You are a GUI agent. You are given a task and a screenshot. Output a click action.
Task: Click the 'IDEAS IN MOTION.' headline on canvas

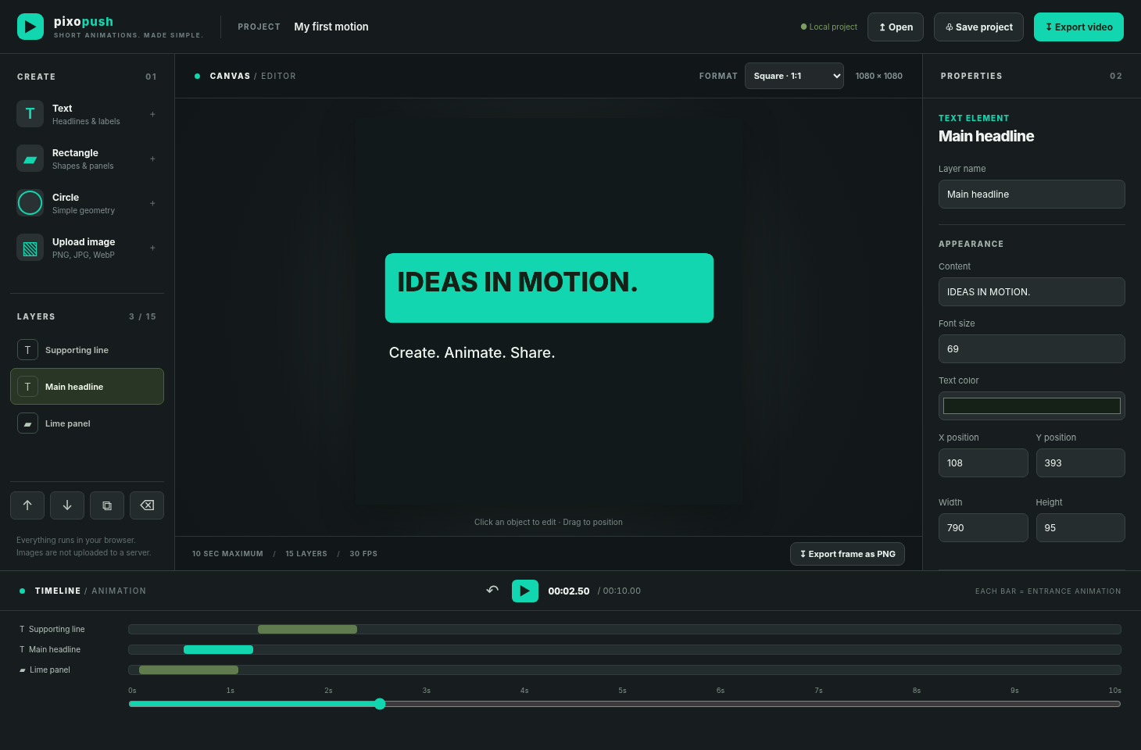(517, 282)
